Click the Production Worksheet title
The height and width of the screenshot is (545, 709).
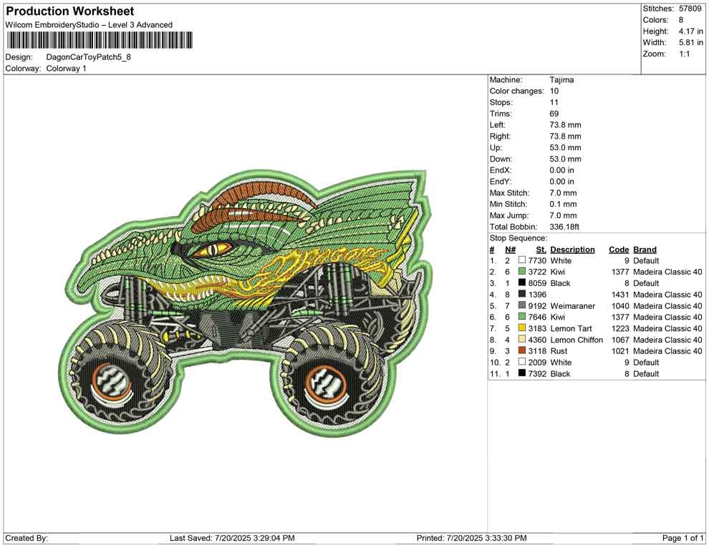coord(70,11)
